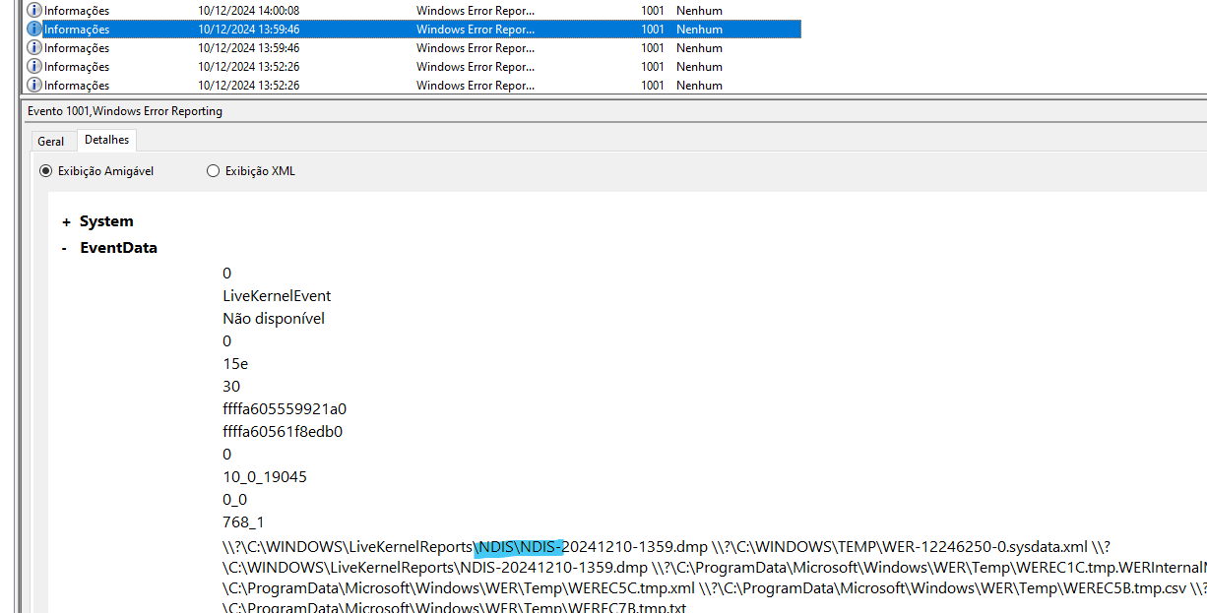Click Nenhum in the highlighted event row

click(699, 30)
